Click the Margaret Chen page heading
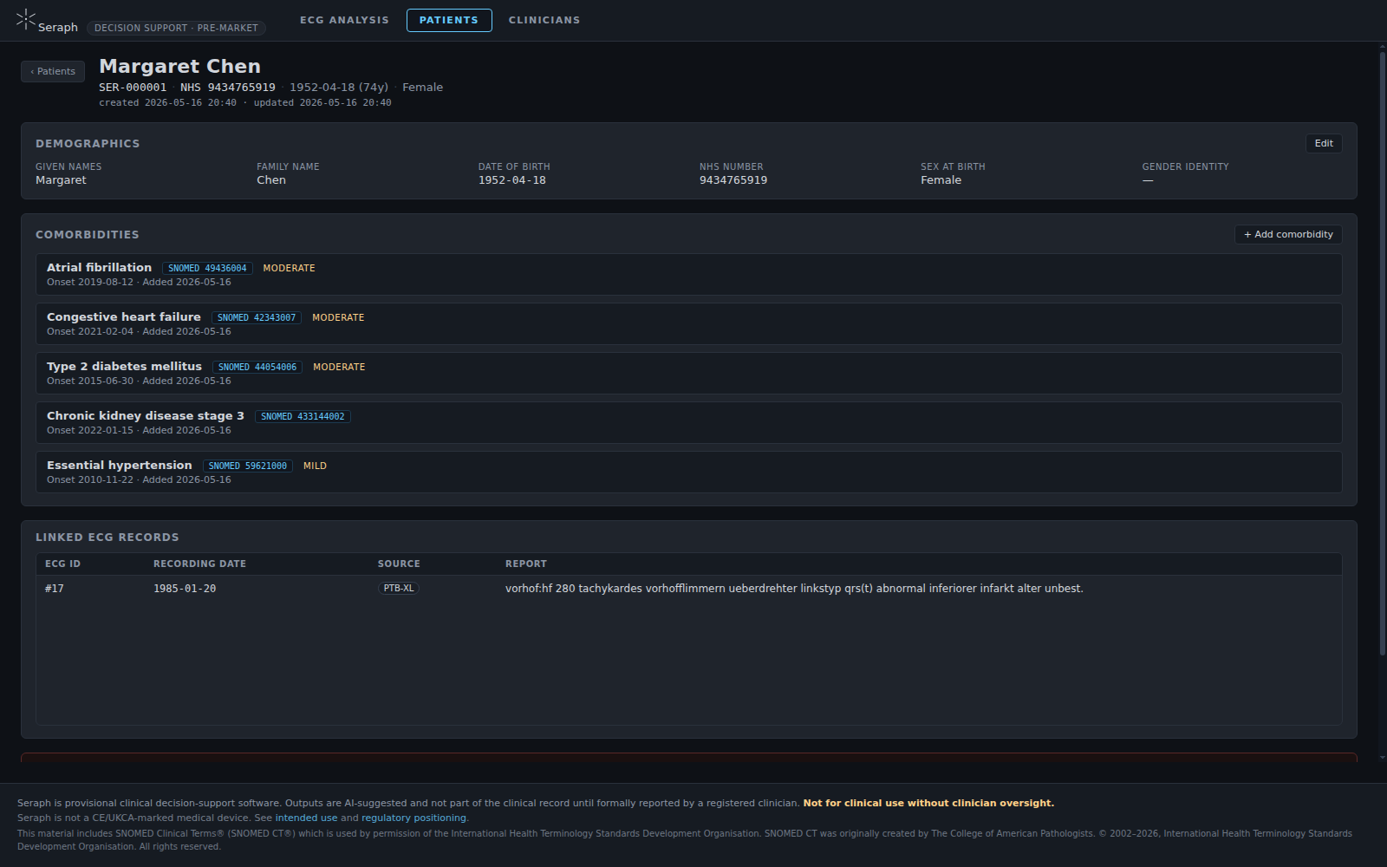Viewport: 1387px width, 867px height. pos(179,66)
